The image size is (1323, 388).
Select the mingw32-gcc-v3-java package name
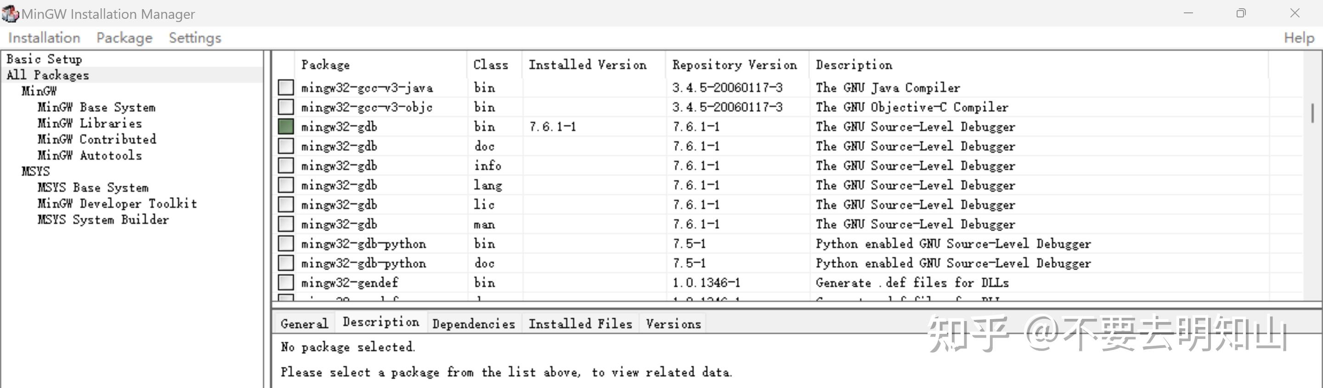coord(367,88)
